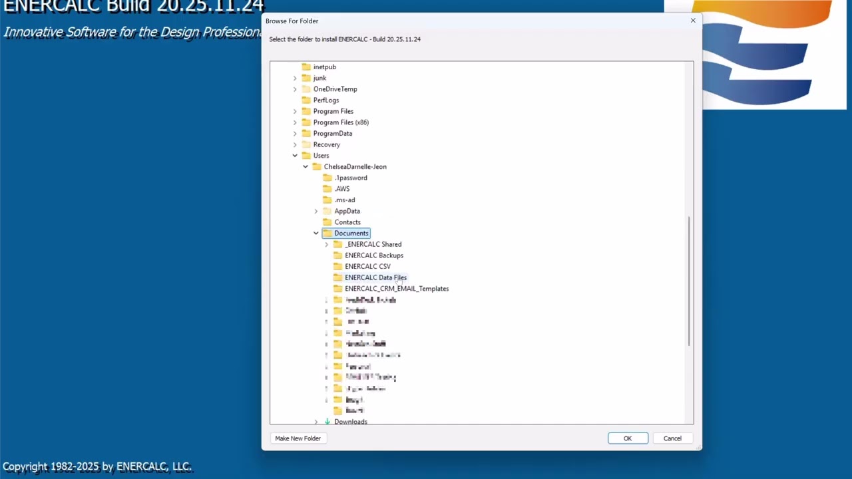Select the inetpub folder label
Image resolution: width=852 pixels, height=479 pixels.
325,67
